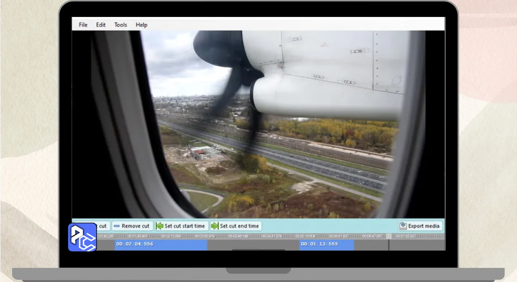Open the Tools menu
Image resolution: width=517 pixels, height=282 pixels.
tap(120, 25)
